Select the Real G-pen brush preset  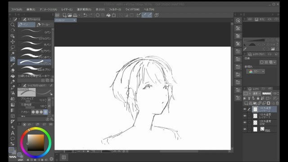pyautogui.click(x=35, y=37)
